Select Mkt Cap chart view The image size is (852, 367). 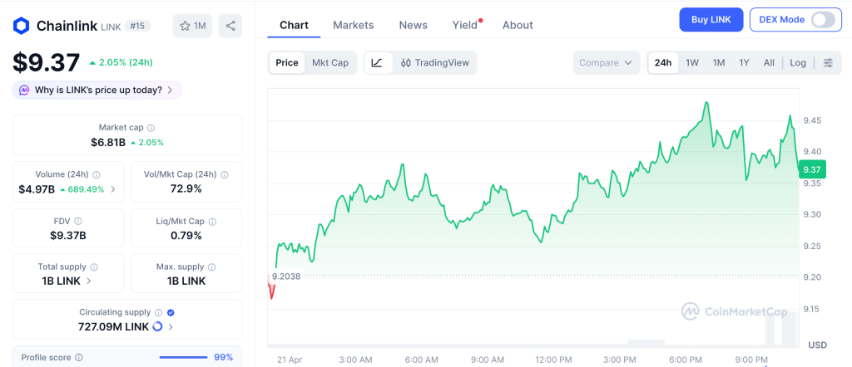tap(330, 63)
